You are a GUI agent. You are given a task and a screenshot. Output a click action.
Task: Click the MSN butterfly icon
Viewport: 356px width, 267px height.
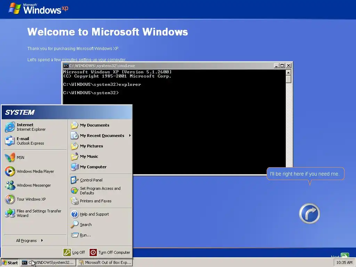(x=10, y=157)
